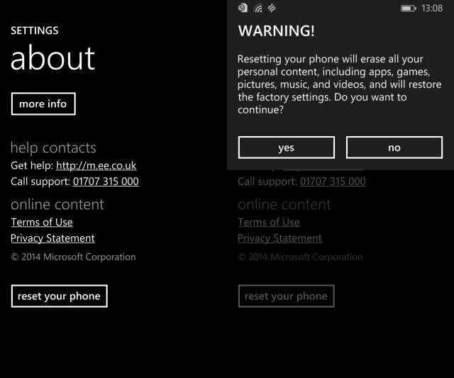Tap reset your phone in left about screen
This screenshot has width=454, height=378.
(x=60, y=296)
